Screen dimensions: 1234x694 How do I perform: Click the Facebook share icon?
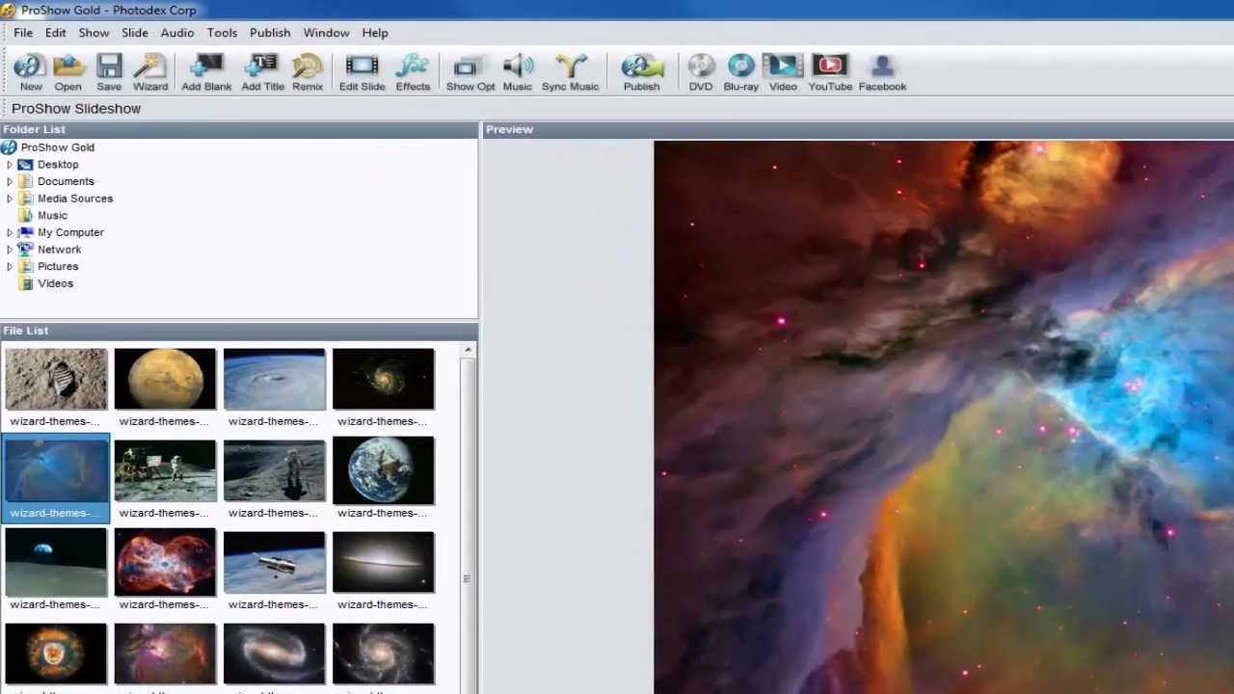tap(882, 72)
